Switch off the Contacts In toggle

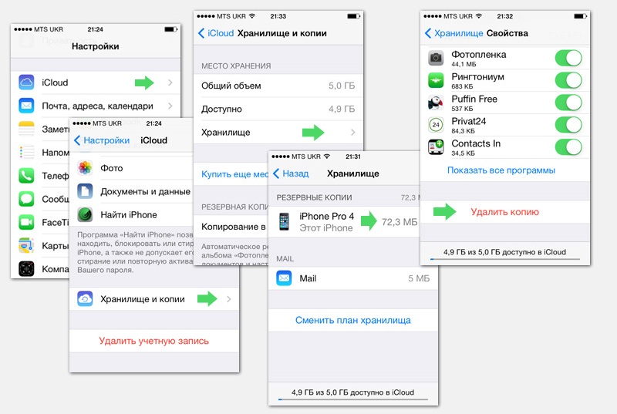[x=568, y=147]
